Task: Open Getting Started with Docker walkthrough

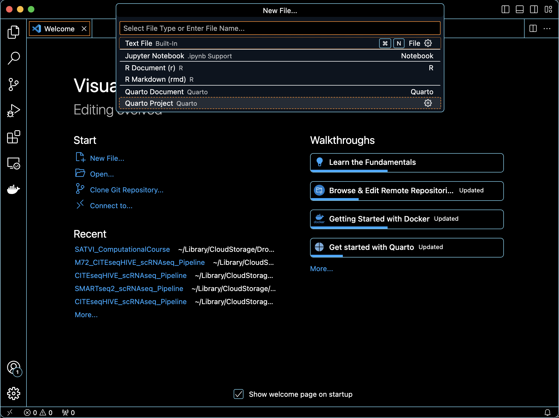Action: coord(407,219)
